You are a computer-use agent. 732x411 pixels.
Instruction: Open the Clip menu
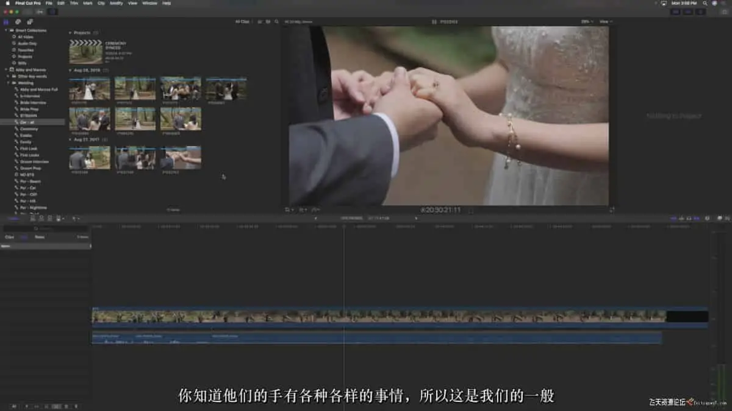tap(101, 3)
